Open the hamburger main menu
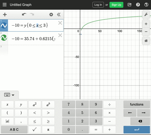The height and width of the screenshot is (135, 151). click(4, 5)
